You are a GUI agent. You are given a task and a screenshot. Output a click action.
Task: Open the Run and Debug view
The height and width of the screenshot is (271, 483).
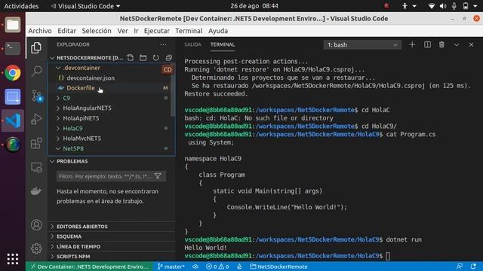36,119
